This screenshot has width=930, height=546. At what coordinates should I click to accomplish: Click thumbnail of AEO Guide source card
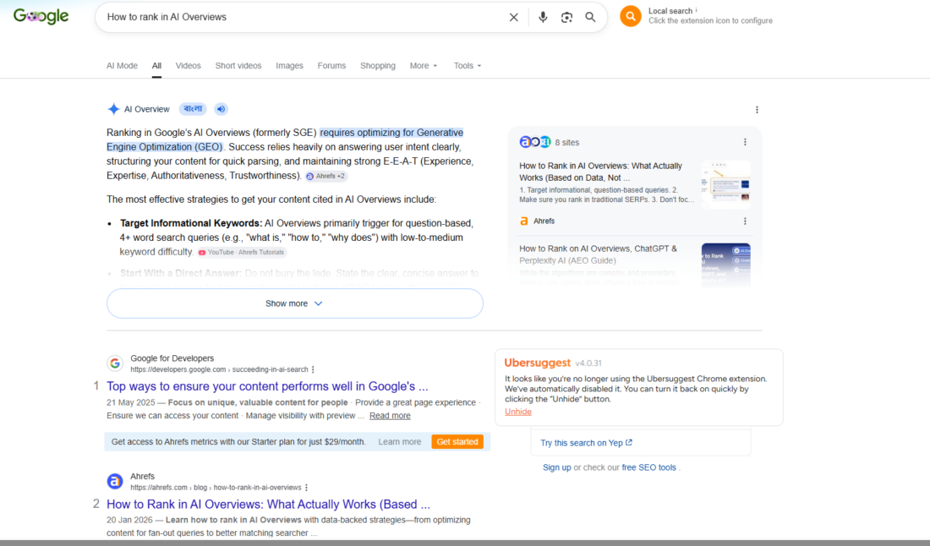click(726, 265)
